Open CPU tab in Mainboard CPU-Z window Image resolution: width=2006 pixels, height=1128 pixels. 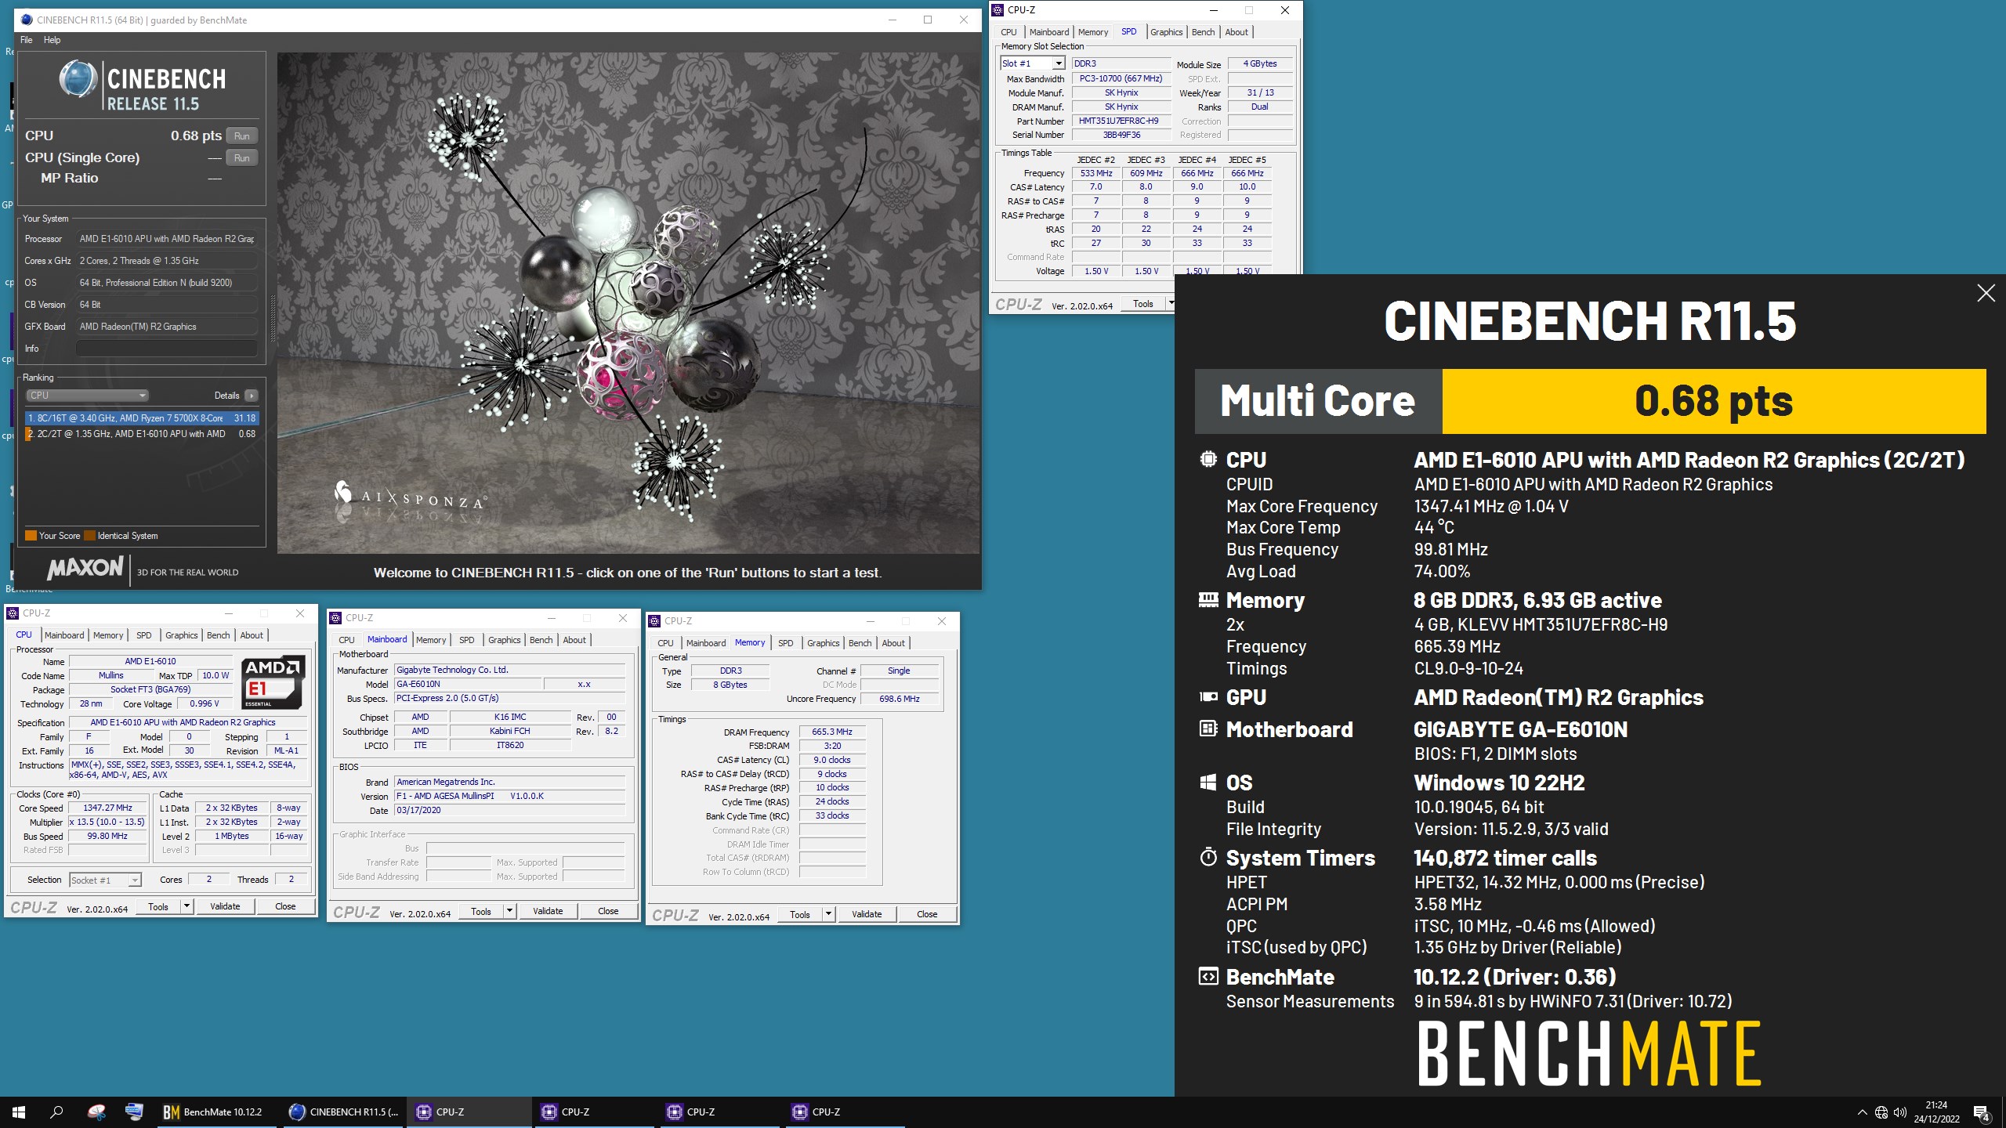point(346,640)
